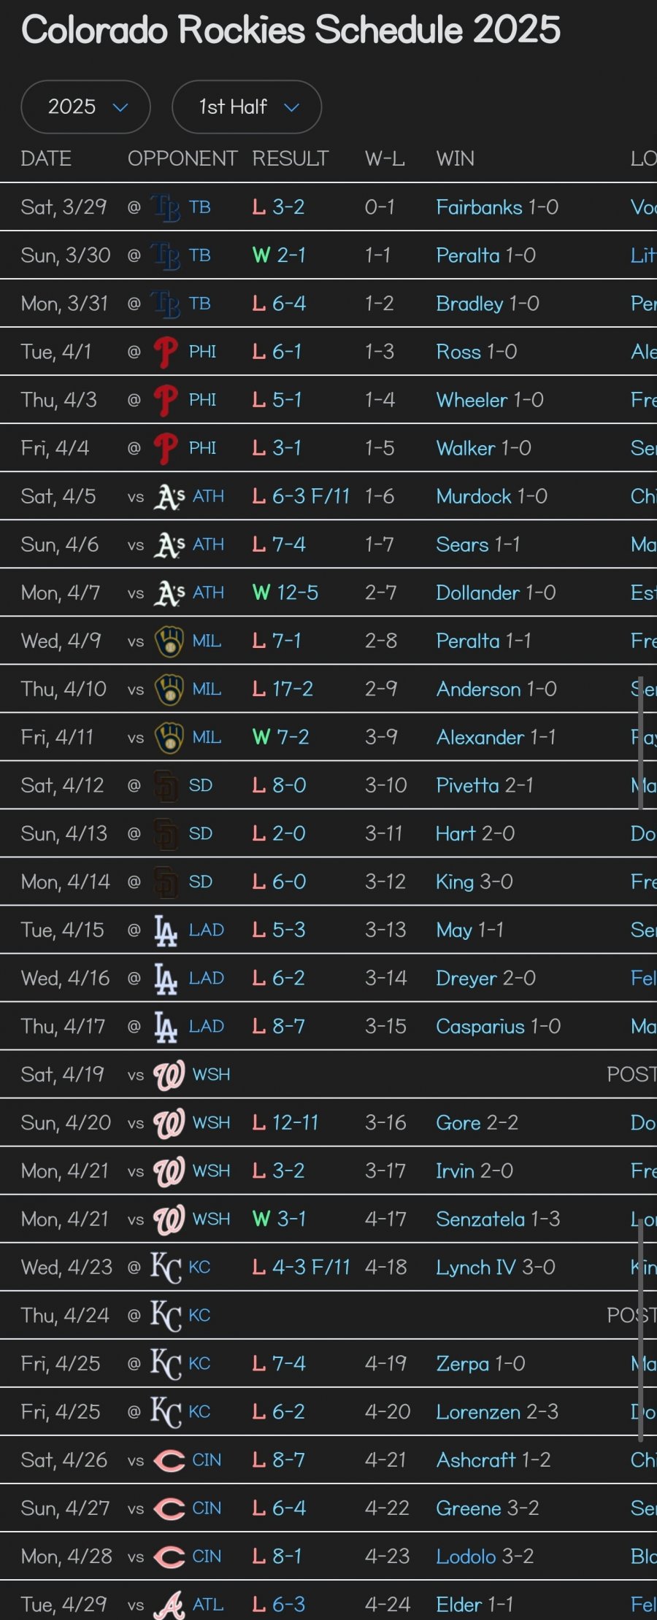
Task: Open the 2025 season year dropdown
Action: coord(85,107)
